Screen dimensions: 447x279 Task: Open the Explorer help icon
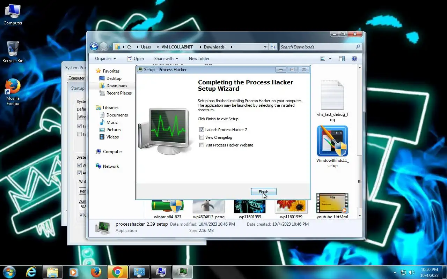pyautogui.click(x=354, y=59)
